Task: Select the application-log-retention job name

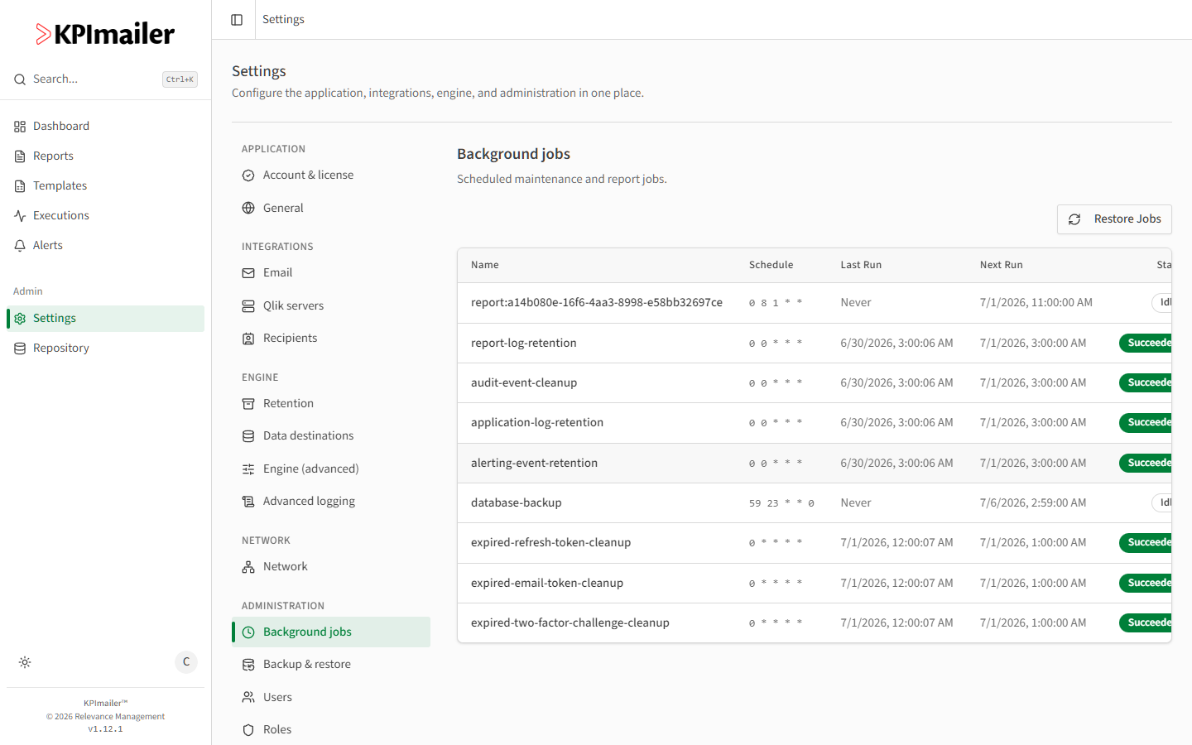Action: coord(537,423)
